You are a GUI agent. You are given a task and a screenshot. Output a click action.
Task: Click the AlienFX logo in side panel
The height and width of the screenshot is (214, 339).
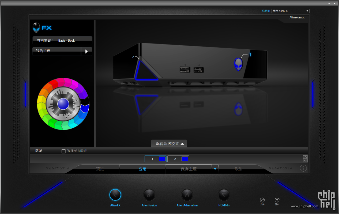(x=42, y=28)
